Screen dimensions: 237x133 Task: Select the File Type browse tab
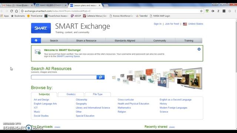pyautogui.click(x=98, y=94)
